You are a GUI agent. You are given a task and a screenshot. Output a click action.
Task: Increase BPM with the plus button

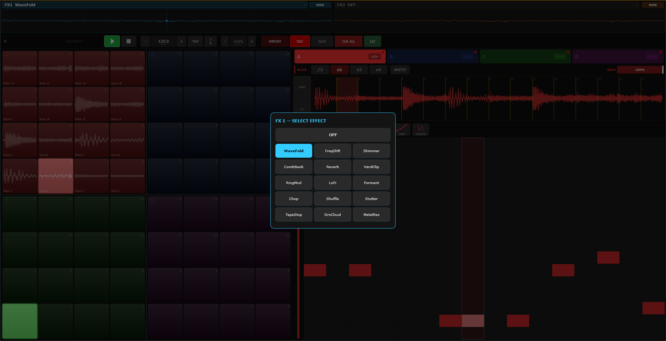point(181,41)
